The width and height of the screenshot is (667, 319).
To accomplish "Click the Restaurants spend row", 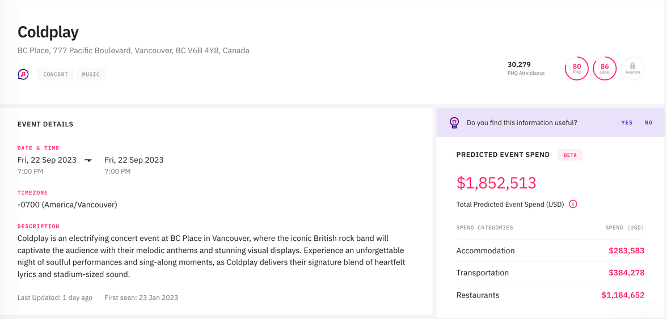I will (478, 295).
